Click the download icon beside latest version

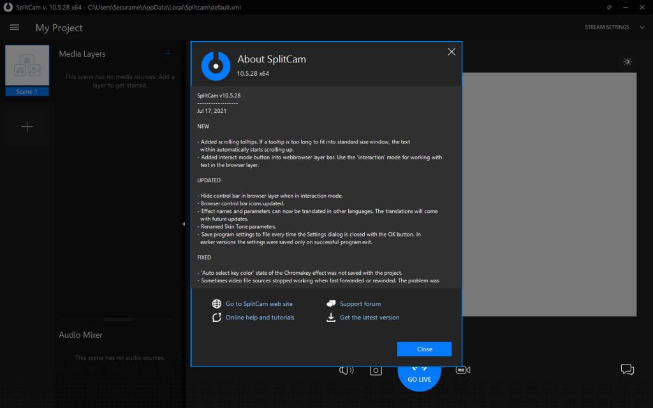(331, 317)
